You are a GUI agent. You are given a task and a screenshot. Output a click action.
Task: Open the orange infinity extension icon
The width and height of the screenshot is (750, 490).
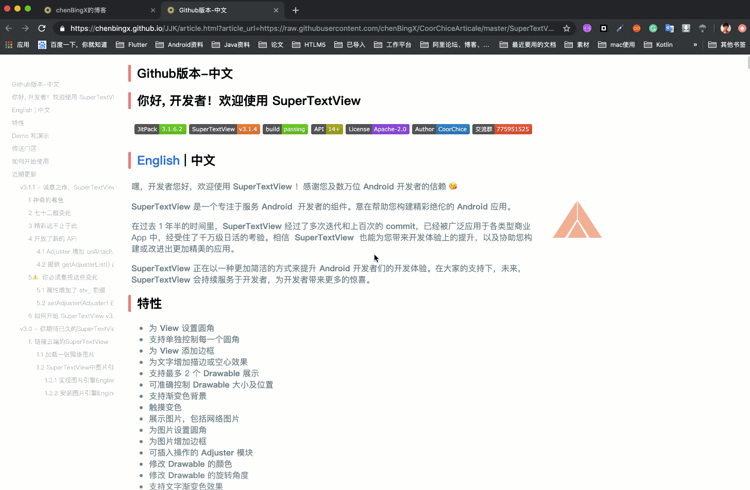click(637, 28)
